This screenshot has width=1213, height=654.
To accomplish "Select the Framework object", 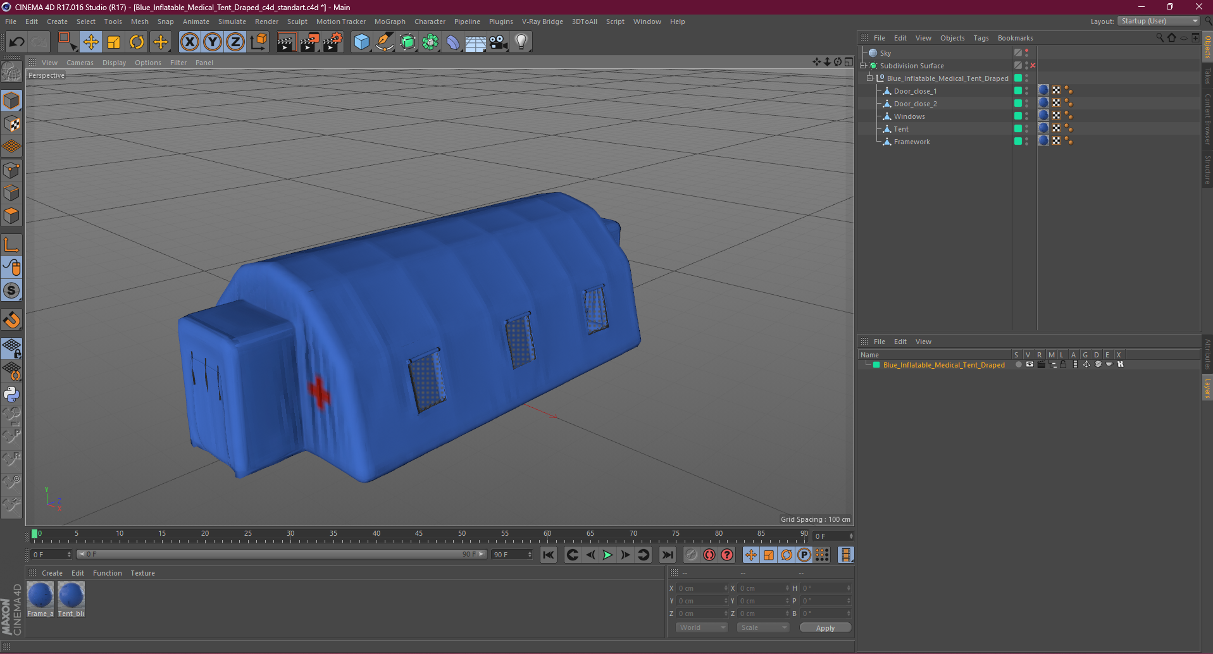I will (912, 142).
